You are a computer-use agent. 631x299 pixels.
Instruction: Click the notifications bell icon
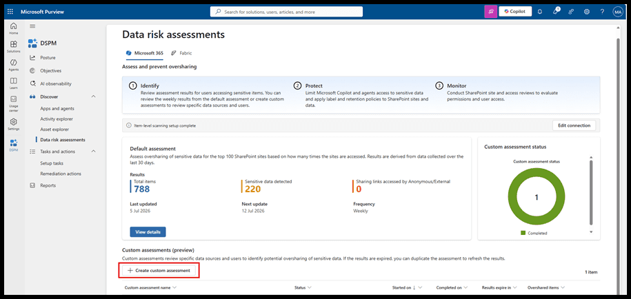[x=540, y=12]
